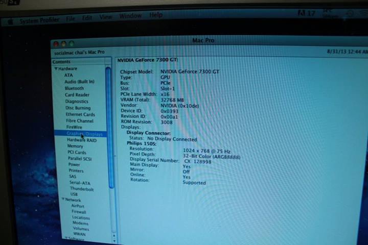Select Graphics/Displays in the sidebar
This screenshot has height=245, width=368.
tap(84, 134)
